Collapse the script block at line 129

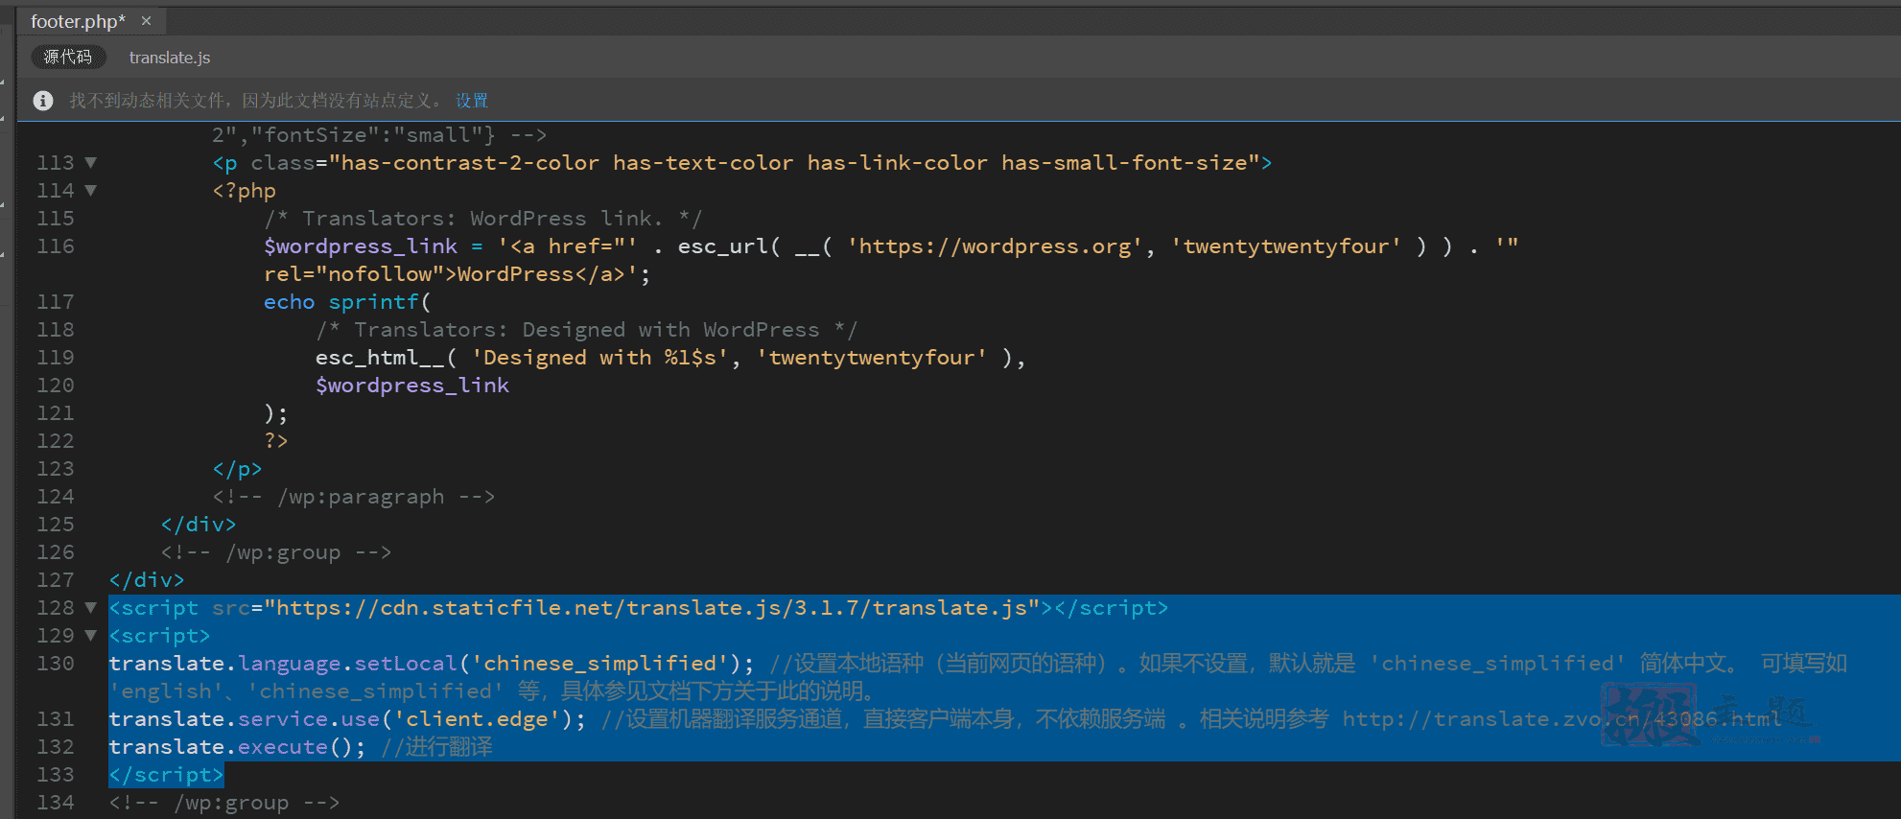[x=91, y=636]
